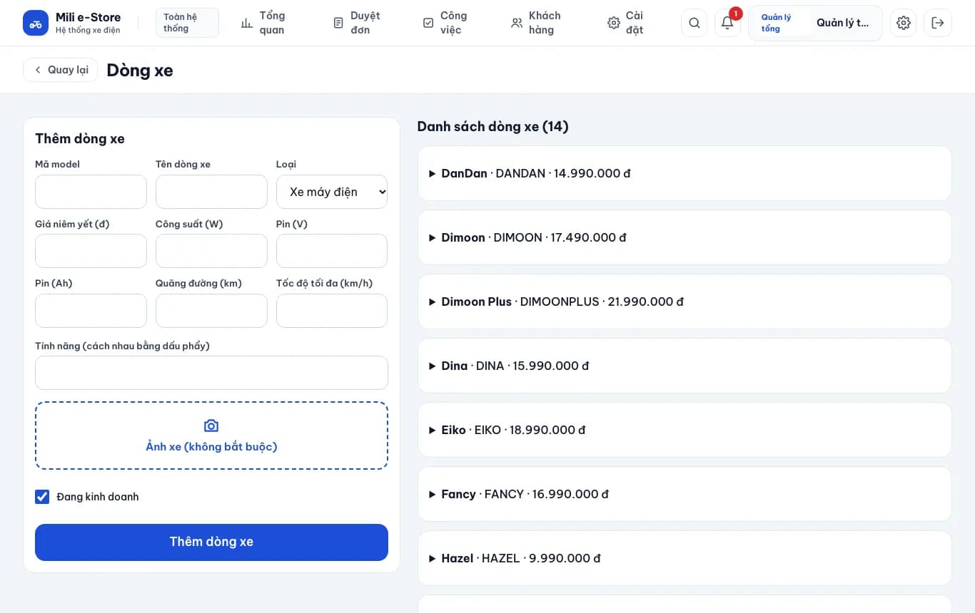Click the camera icon for vehicle photo
This screenshot has width=975, height=613.
click(x=211, y=426)
